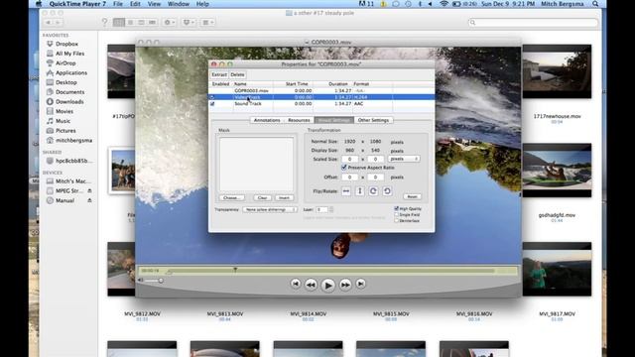
Task: Switch to Other Settings tab
Action: click(373, 120)
